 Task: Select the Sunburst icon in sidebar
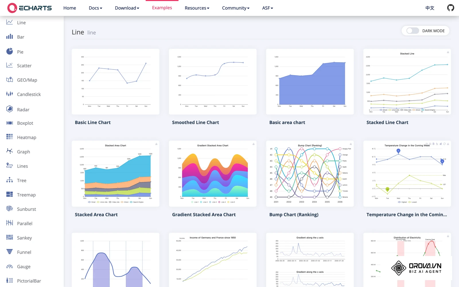(x=9, y=209)
